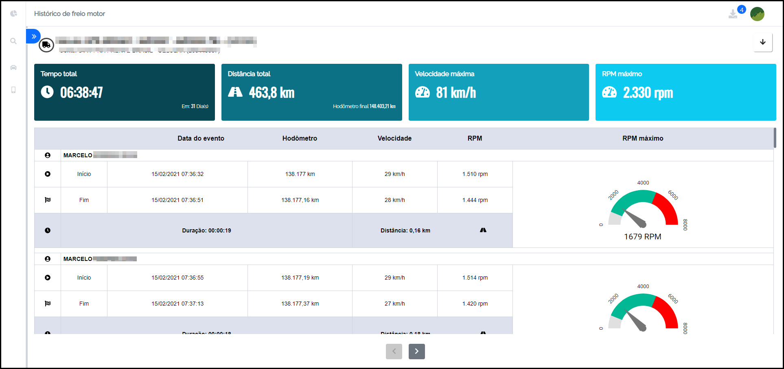Viewport: 784px width, 369px height.
Task: Click the play icon of Início 07:36:32 row
Action: (48, 174)
